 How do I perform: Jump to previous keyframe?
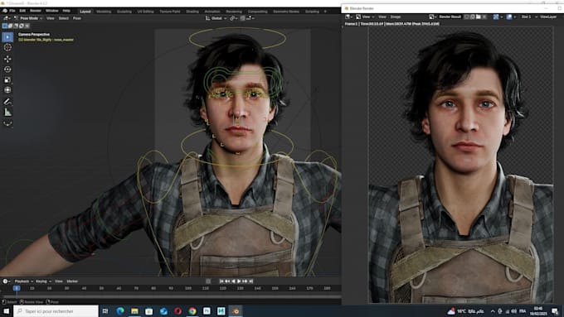227,281
